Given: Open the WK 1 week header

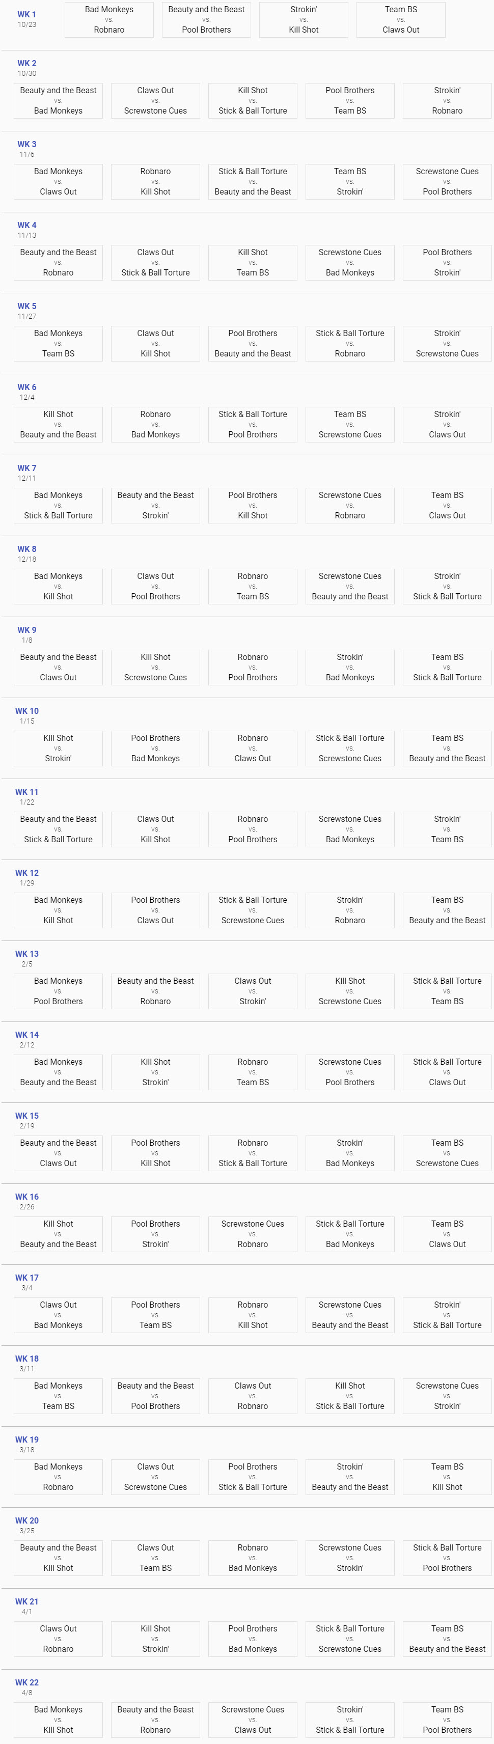Looking at the screenshot, I should click(x=26, y=14).
